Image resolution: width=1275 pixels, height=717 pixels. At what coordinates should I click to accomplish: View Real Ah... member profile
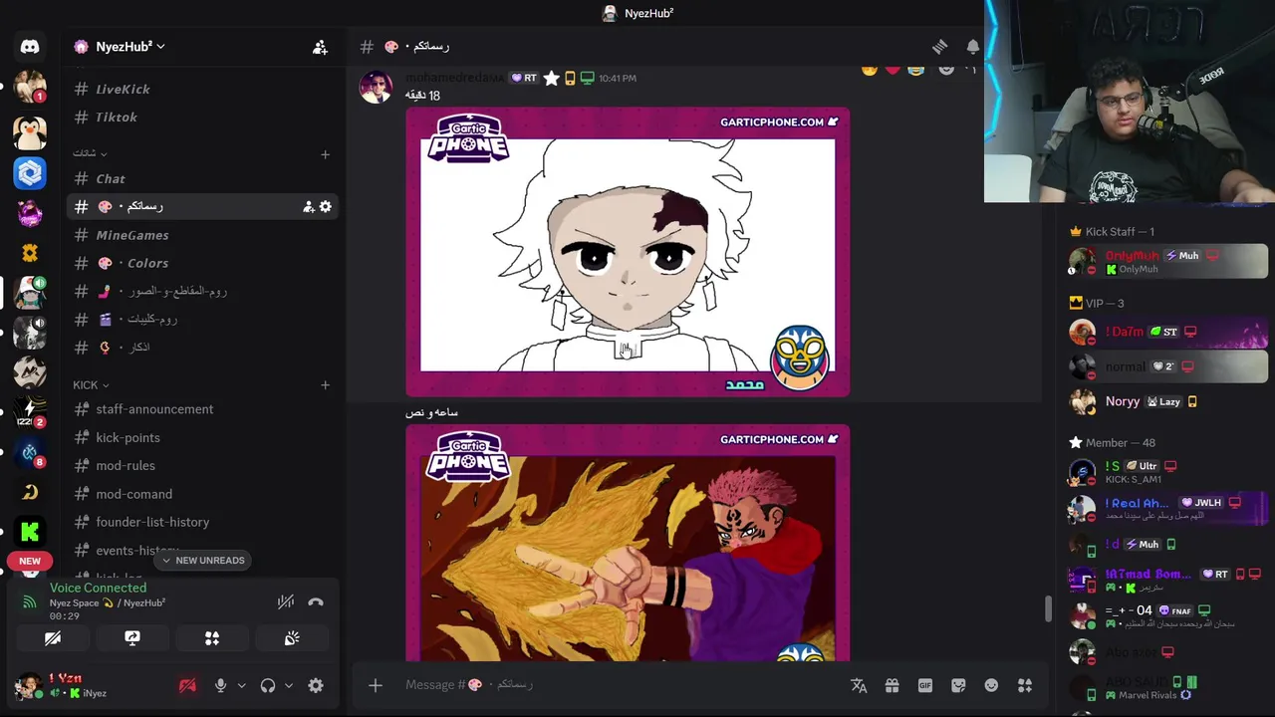coord(1167,508)
